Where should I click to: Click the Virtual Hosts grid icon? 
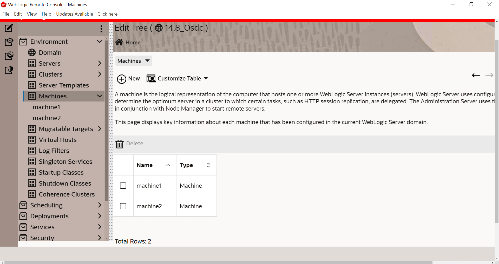pyautogui.click(x=32, y=140)
